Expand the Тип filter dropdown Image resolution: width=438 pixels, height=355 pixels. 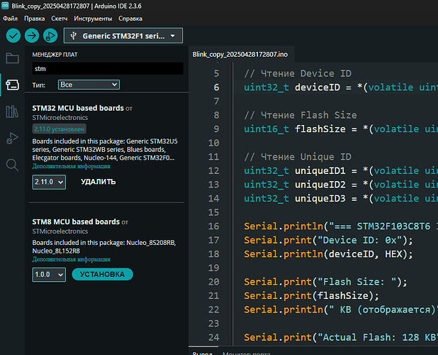pyautogui.click(x=89, y=84)
